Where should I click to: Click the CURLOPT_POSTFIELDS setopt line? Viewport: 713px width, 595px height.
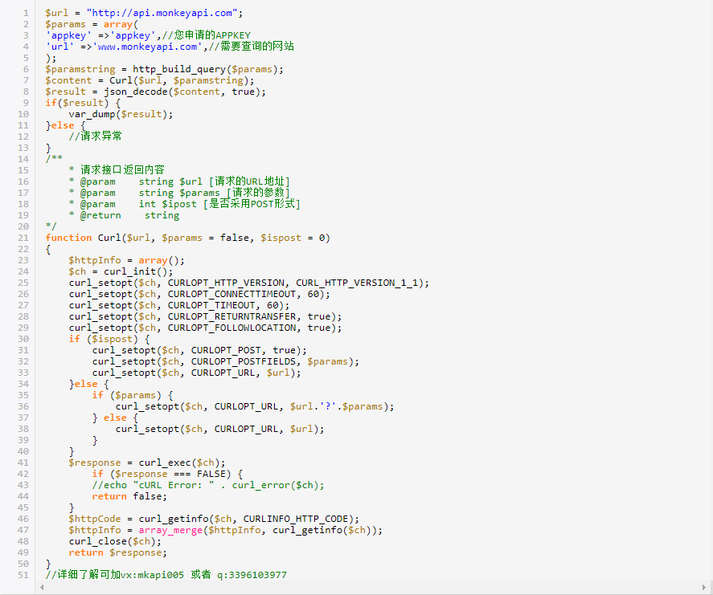click(x=226, y=361)
